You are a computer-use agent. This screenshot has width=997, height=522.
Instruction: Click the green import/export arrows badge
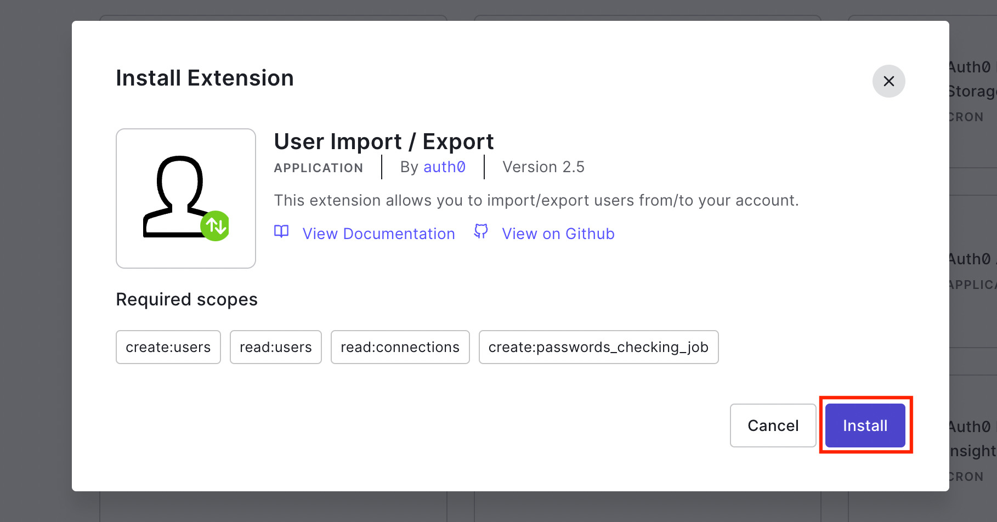pos(215,225)
